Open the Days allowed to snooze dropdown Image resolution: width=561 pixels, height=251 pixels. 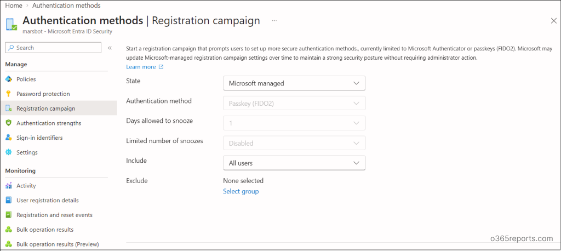[294, 123]
